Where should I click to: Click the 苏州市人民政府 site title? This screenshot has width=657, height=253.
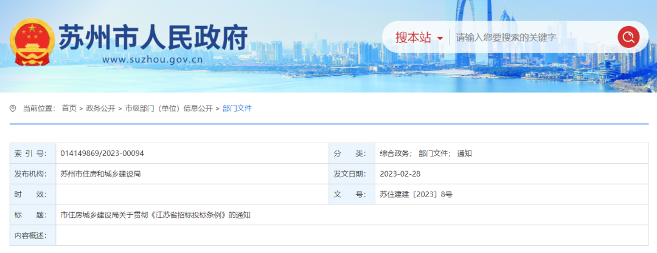coord(153,38)
